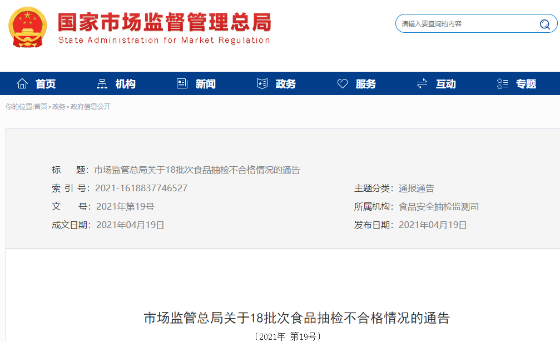
Task: Click the 主题分类 value 通报通告
Action: [x=417, y=188]
